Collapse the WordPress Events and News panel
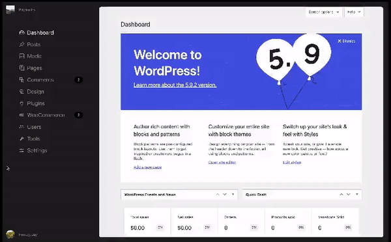Image resolution: width=391 pixels, height=242 pixels. click(233, 195)
